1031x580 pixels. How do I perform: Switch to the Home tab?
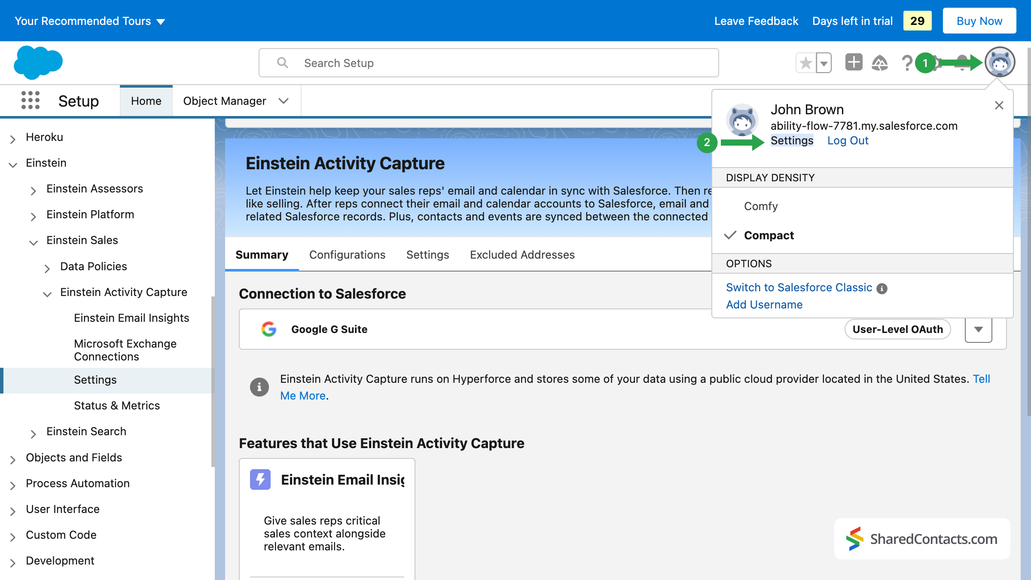(x=146, y=101)
